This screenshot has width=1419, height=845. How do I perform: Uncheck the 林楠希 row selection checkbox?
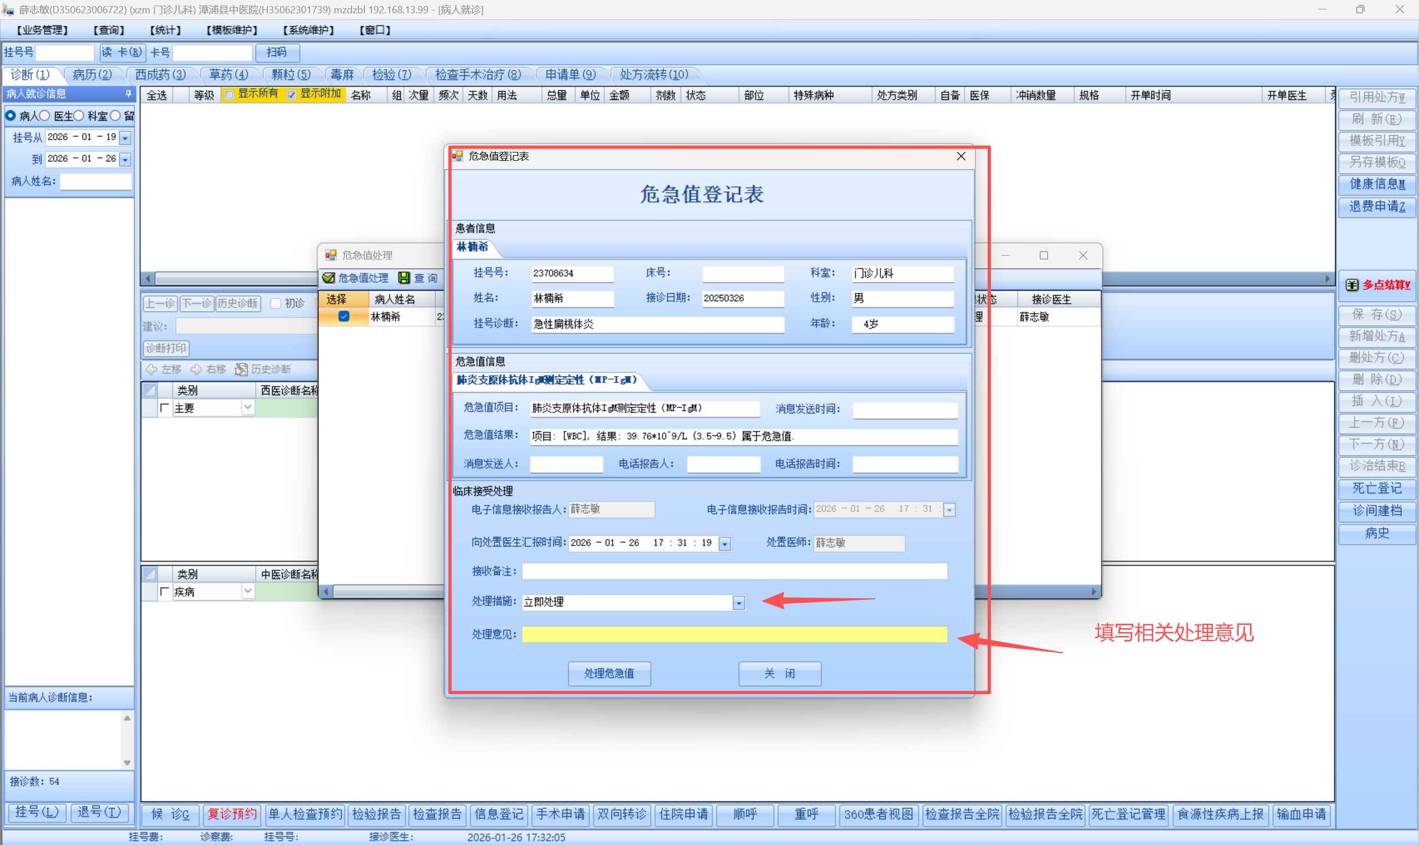pyautogui.click(x=344, y=317)
